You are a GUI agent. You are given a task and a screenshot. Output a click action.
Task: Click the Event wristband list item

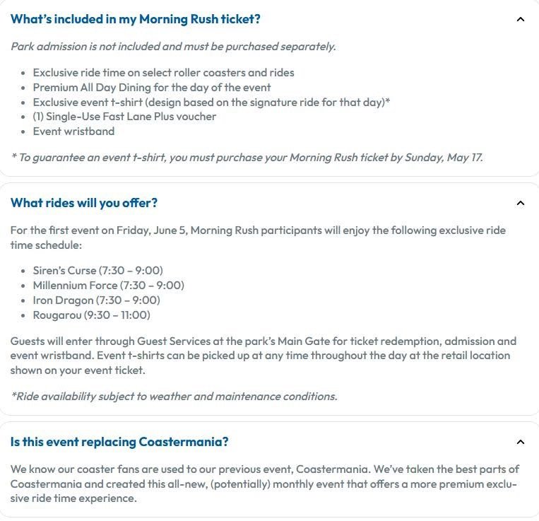[73, 131]
